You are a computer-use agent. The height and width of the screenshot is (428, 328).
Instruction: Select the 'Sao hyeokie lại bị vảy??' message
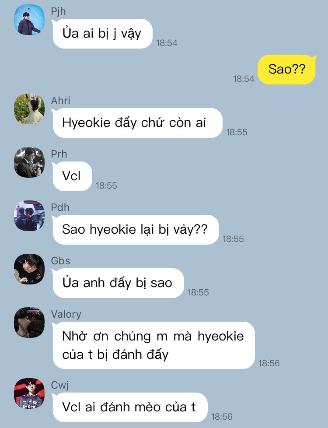[x=135, y=230]
